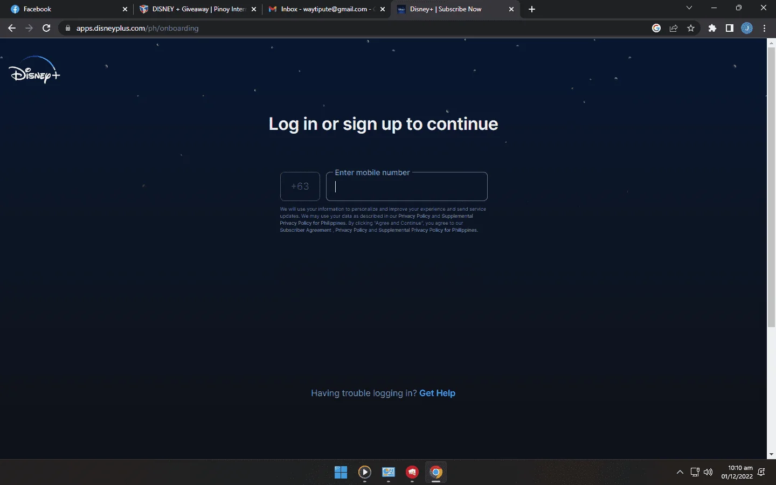This screenshot has width=776, height=485.
Task: Close the Gmail Inbox tab
Action: point(383,9)
